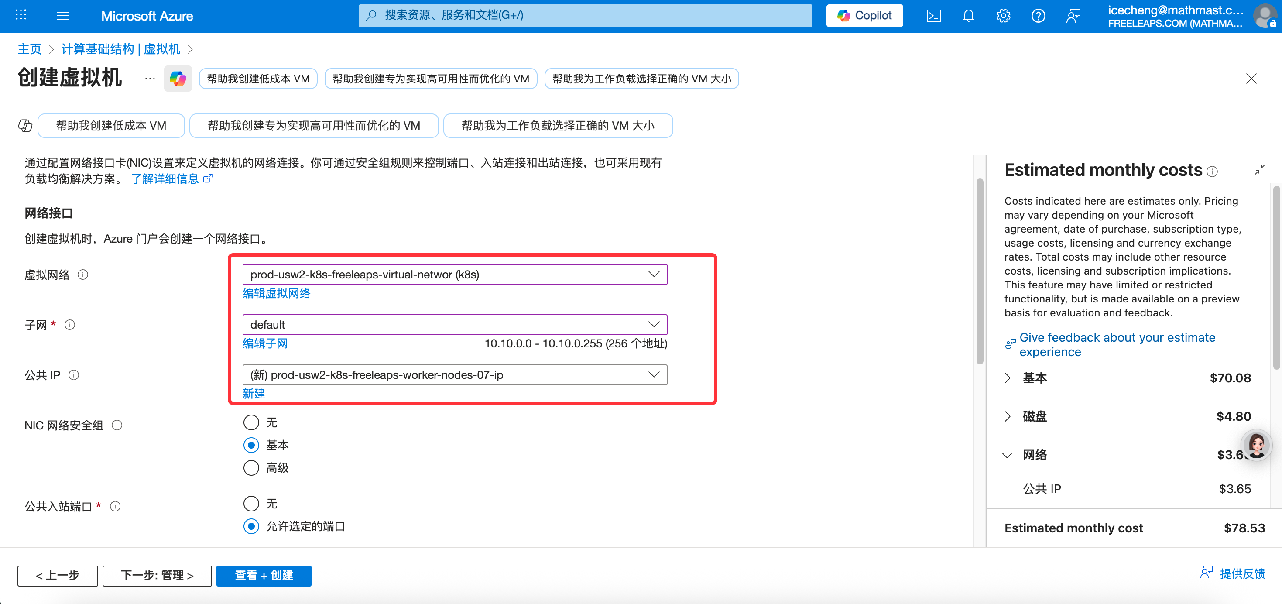Select 无 for 公共入站端口
The width and height of the screenshot is (1282, 604).
click(x=251, y=504)
